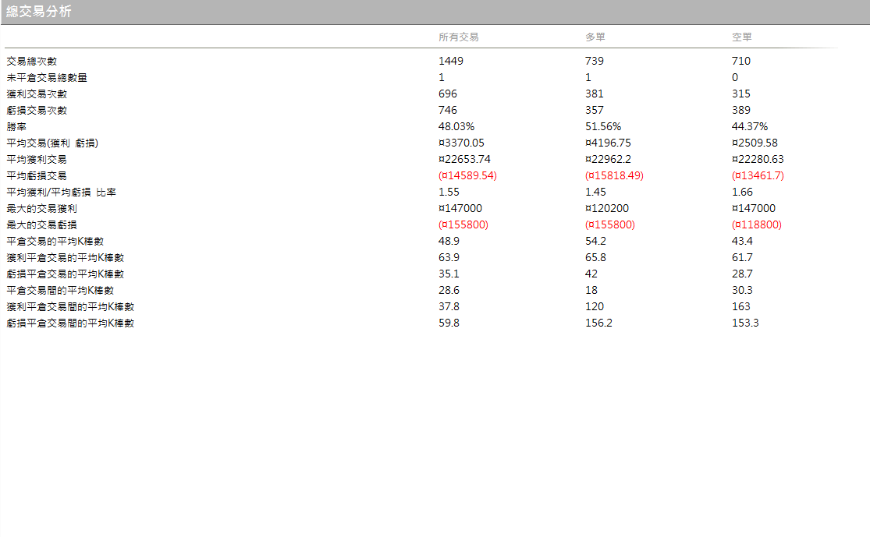This screenshot has height=537, width=870.
Task: Select short win/loss ratio 1.66
Action: pyautogui.click(x=742, y=193)
